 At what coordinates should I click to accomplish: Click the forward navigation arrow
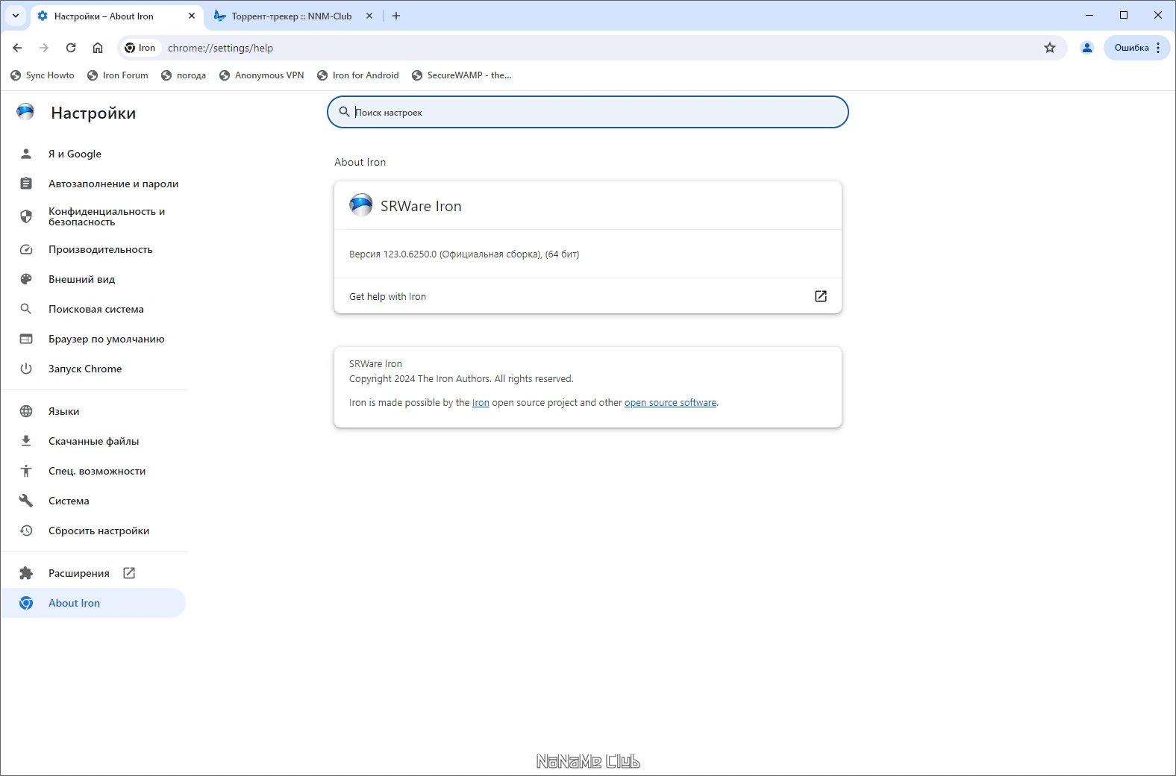click(44, 48)
